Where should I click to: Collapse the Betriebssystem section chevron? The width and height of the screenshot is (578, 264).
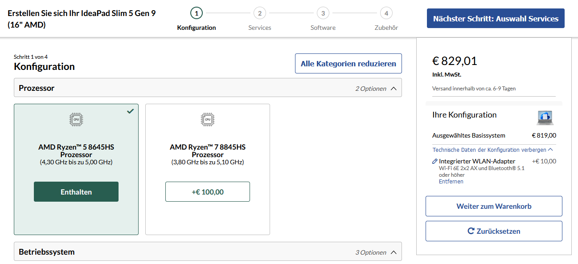click(x=394, y=252)
